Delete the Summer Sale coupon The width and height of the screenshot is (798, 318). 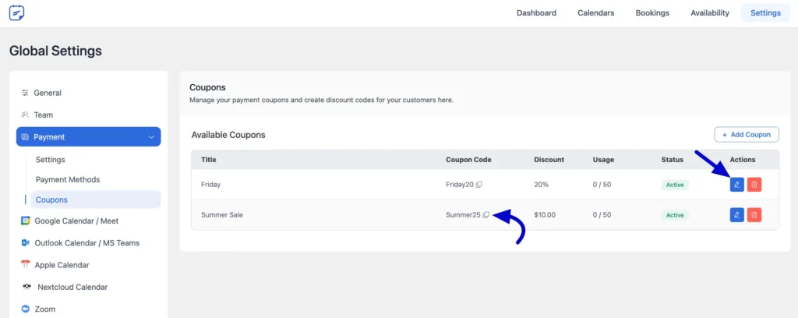(754, 215)
